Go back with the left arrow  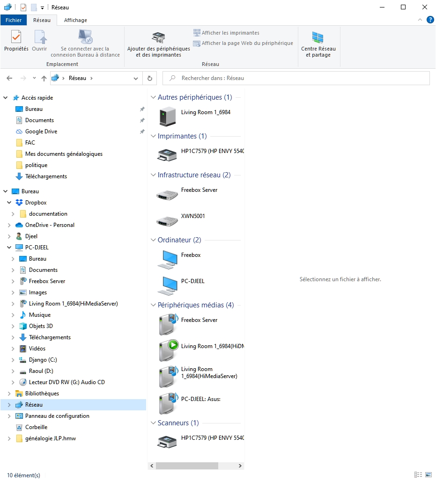[x=9, y=78]
